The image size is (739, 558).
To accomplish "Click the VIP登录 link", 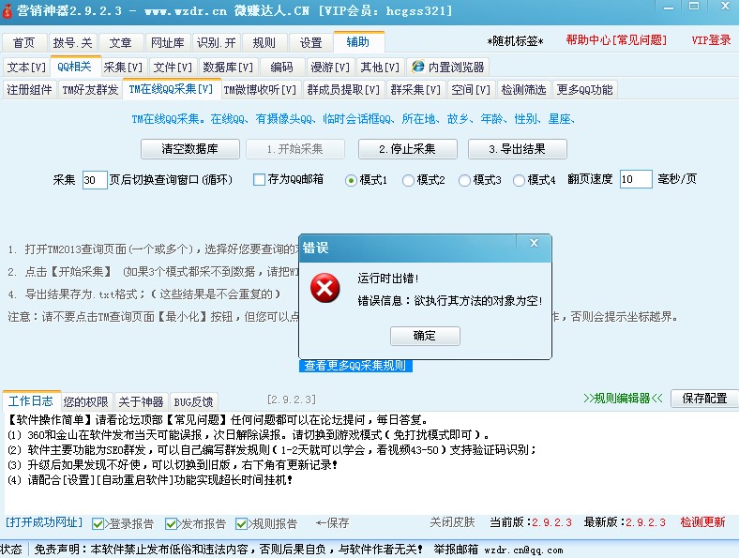I will click(x=711, y=40).
